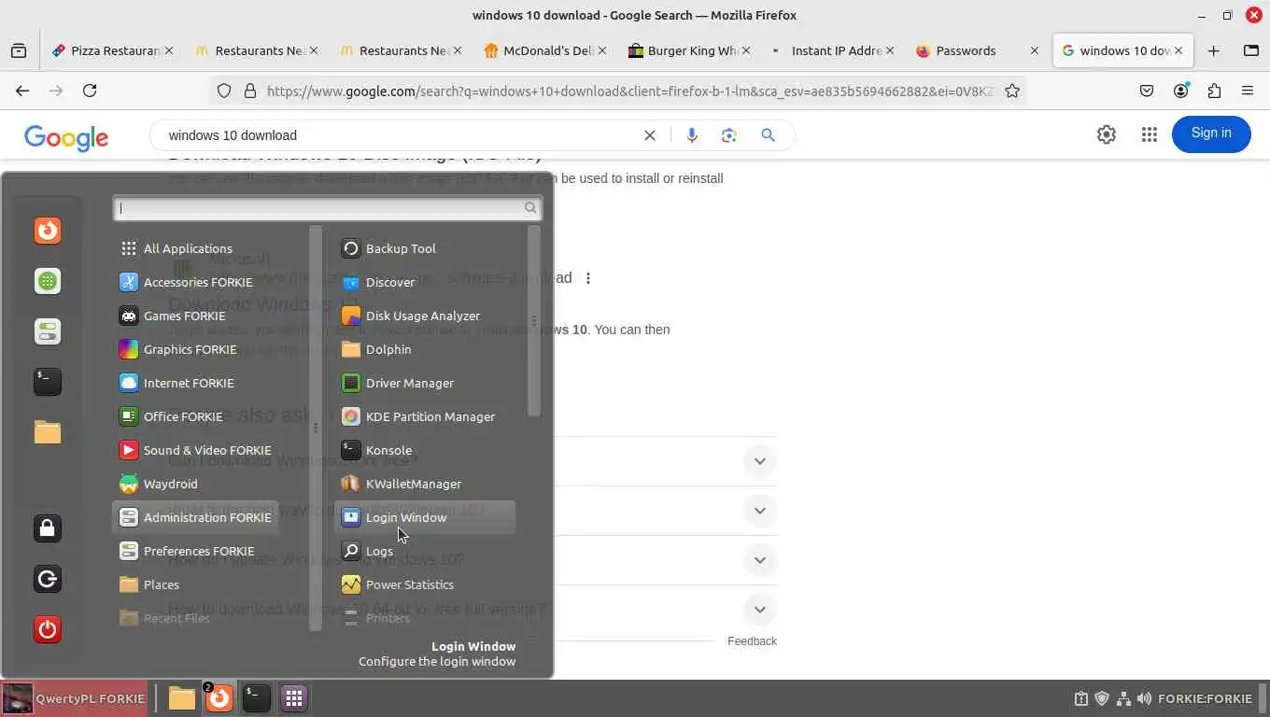Viewport: 1270px width, 717px height.
Task: Open Driver Manager
Action: pos(424,383)
